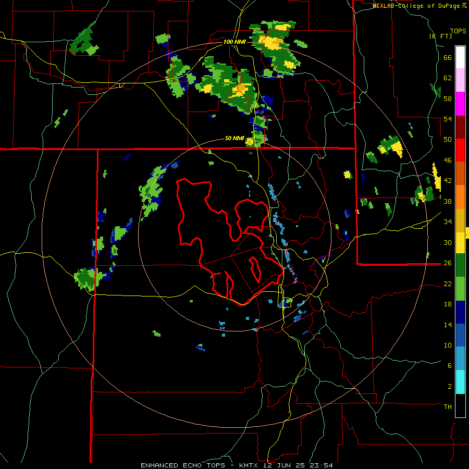Image resolution: width=469 pixels, height=469 pixels.
Task: Click the 50 NMI range ring label
Action: pos(234,138)
